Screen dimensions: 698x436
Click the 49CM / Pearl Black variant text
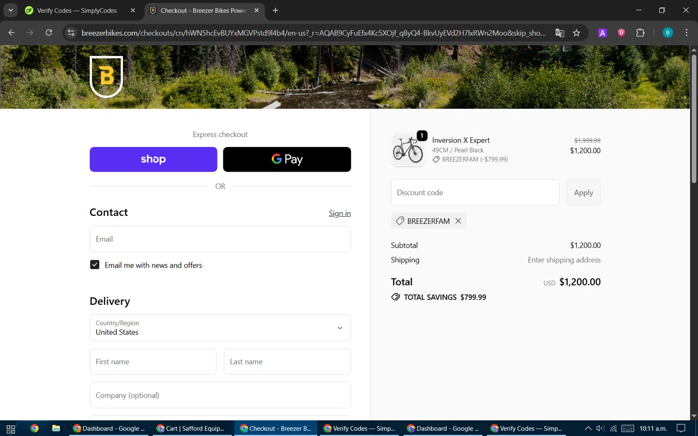pyautogui.click(x=458, y=150)
